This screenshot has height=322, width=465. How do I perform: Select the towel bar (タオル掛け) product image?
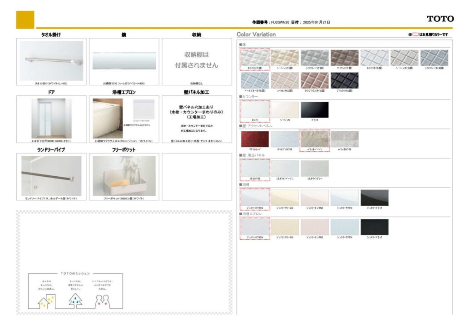tap(51, 61)
